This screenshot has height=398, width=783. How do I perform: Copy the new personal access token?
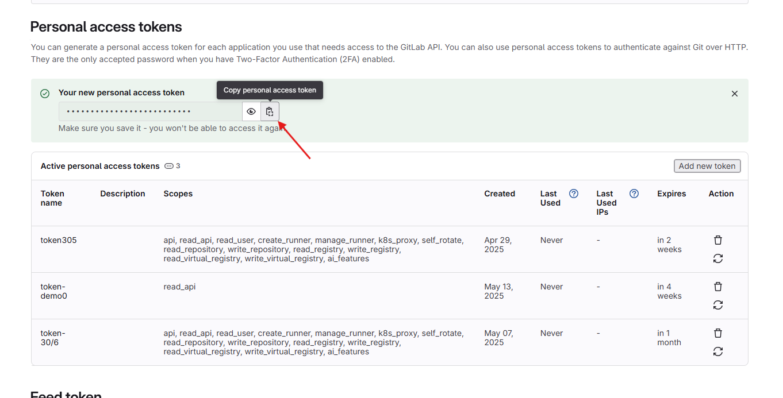pos(270,111)
